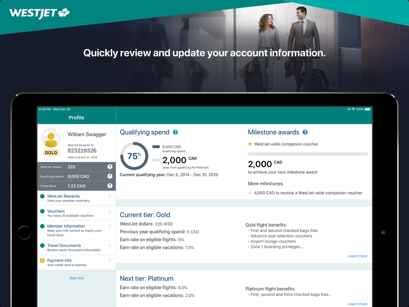The width and height of the screenshot is (409, 307).
Task: Open help beside Milestone awards heading
Action: [x=305, y=132]
